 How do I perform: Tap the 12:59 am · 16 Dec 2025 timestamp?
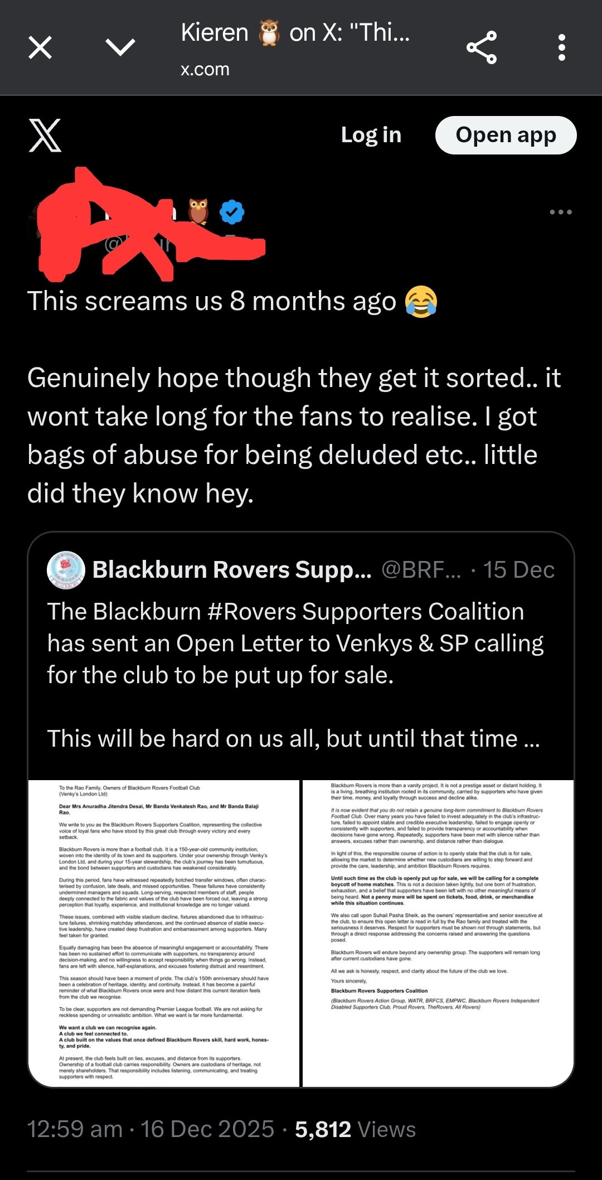point(151,1129)
